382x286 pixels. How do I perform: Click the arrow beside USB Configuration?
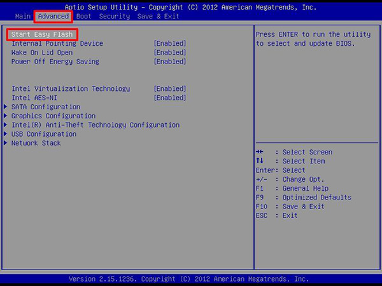point(6,134)
